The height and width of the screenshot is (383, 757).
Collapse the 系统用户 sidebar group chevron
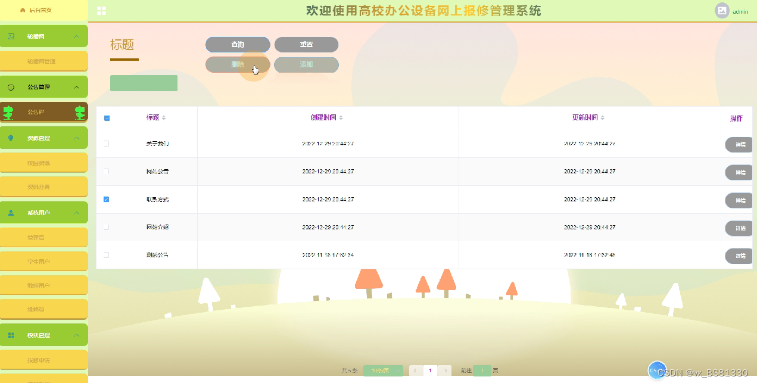76,213
